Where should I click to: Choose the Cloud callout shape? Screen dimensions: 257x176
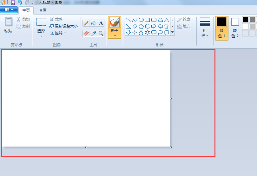(x=167, y=32)
